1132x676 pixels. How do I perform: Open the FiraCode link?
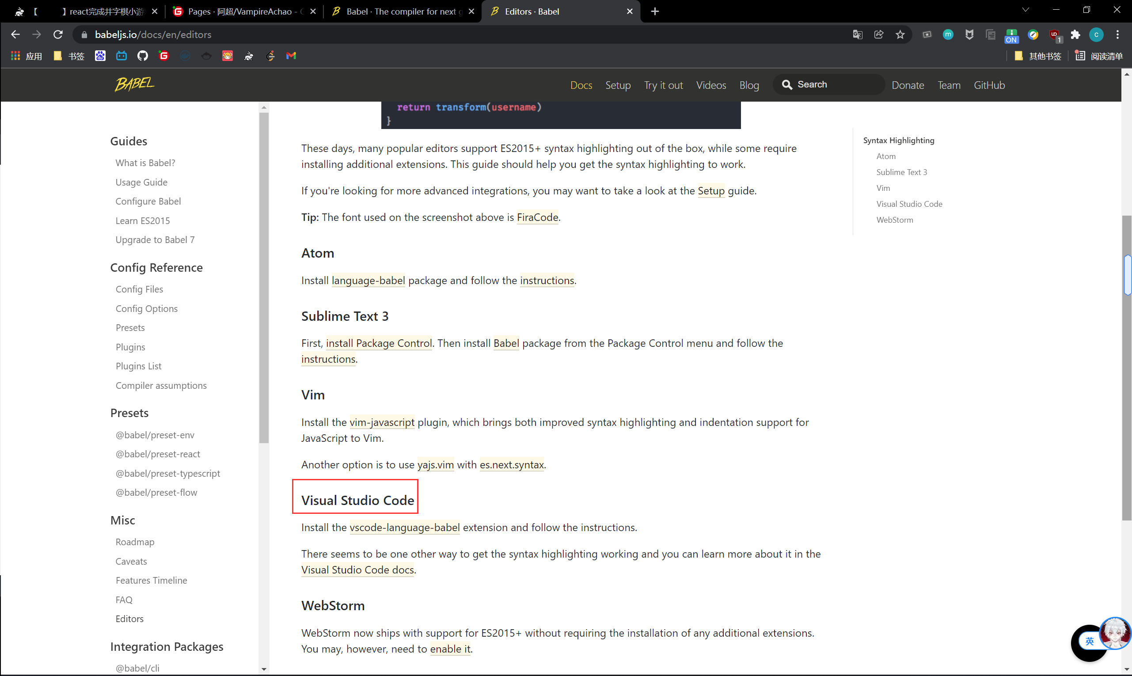coord(537,217)
